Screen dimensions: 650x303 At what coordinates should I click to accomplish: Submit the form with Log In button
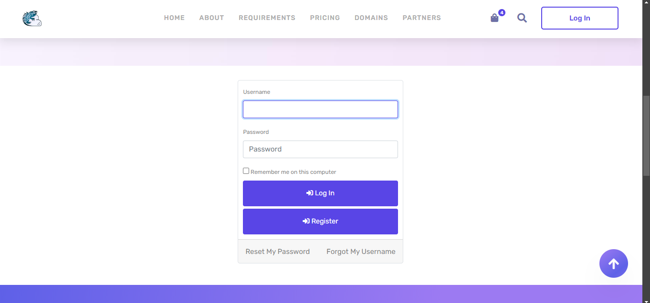[x=320, y=193]
